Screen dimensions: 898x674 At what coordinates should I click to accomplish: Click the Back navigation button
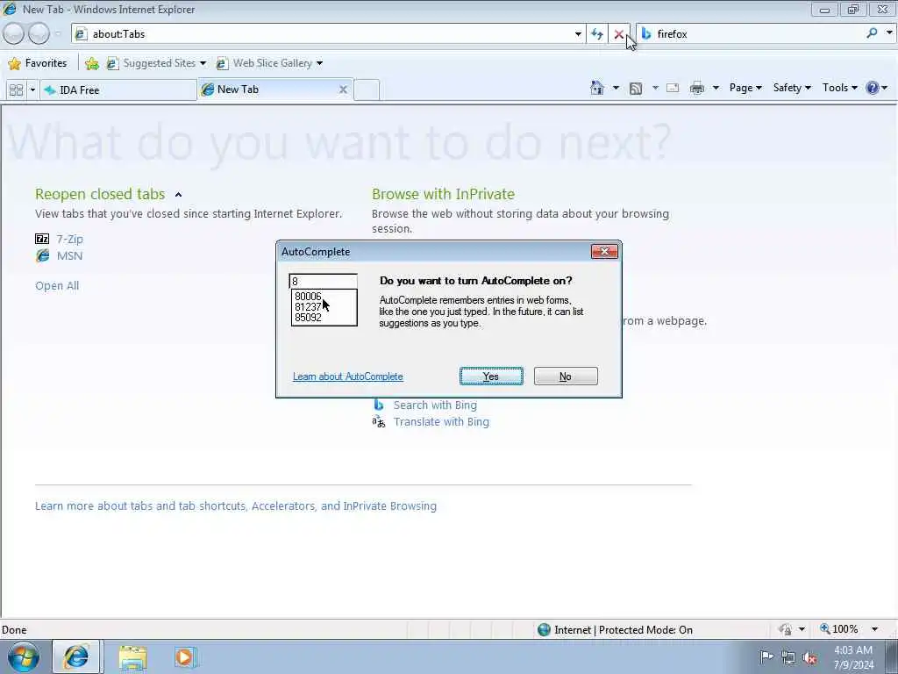[x=14, y=34]
